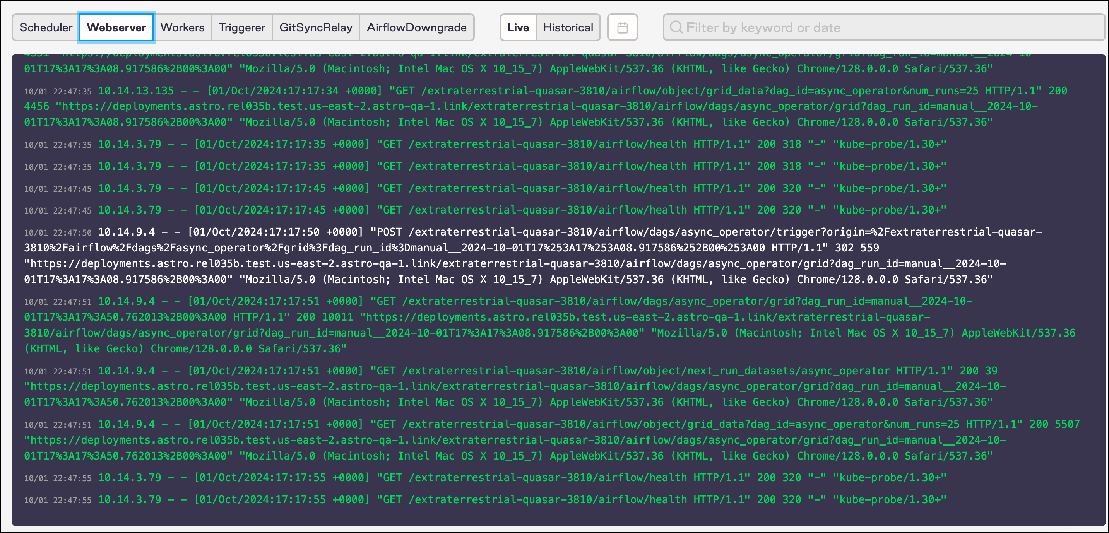Image resolution: width=1109 pixels, height=533 pixels.
Task: Toggle Live log mode
Action: [x=518, y=27]
